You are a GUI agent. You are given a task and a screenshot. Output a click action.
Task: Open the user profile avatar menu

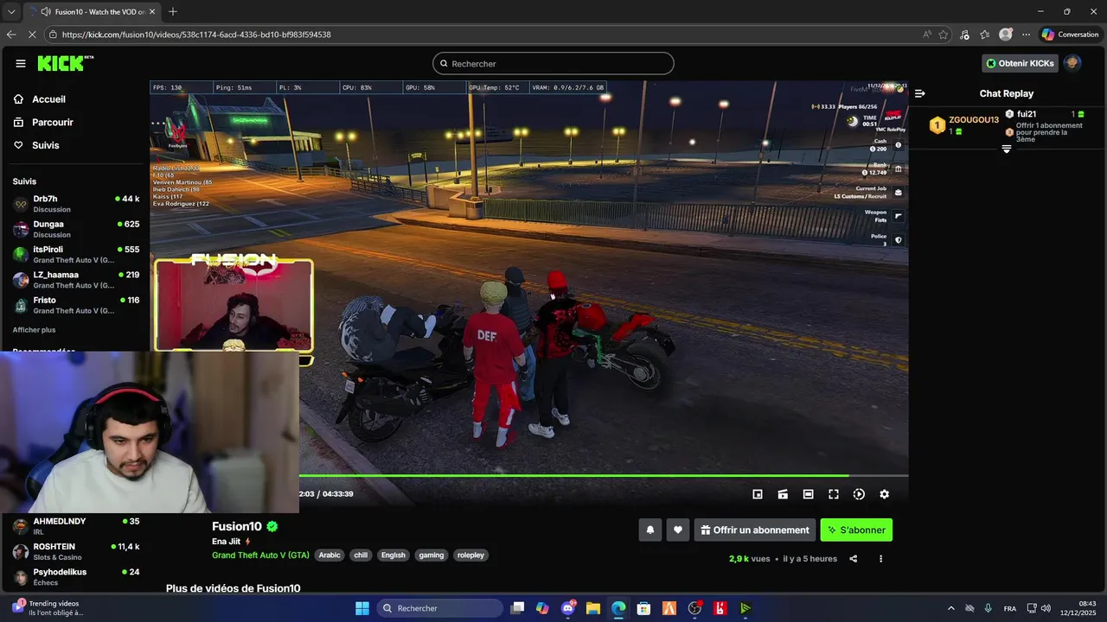tap(1072, 63)
